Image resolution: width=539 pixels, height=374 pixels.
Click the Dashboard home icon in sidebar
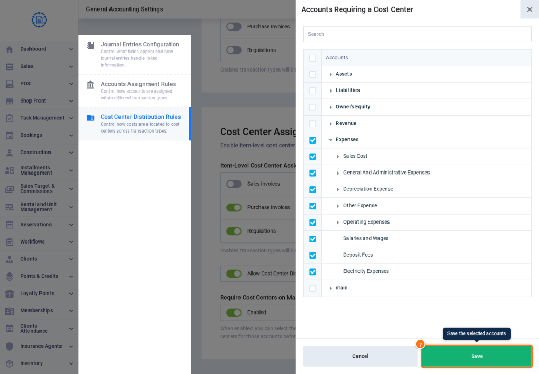(x=9, y=49)
